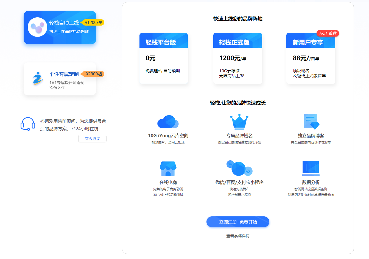This screenshot has height=259, width=369.
Task: Click 30分钟上线品牌商城 caption
Action: click(168, 195)
